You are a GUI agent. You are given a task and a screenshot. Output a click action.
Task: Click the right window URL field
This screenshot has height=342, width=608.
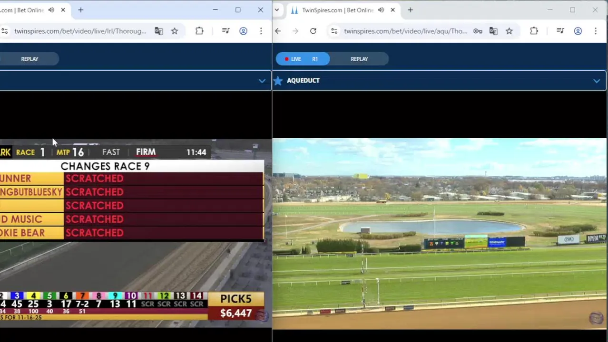click(405, 31)
